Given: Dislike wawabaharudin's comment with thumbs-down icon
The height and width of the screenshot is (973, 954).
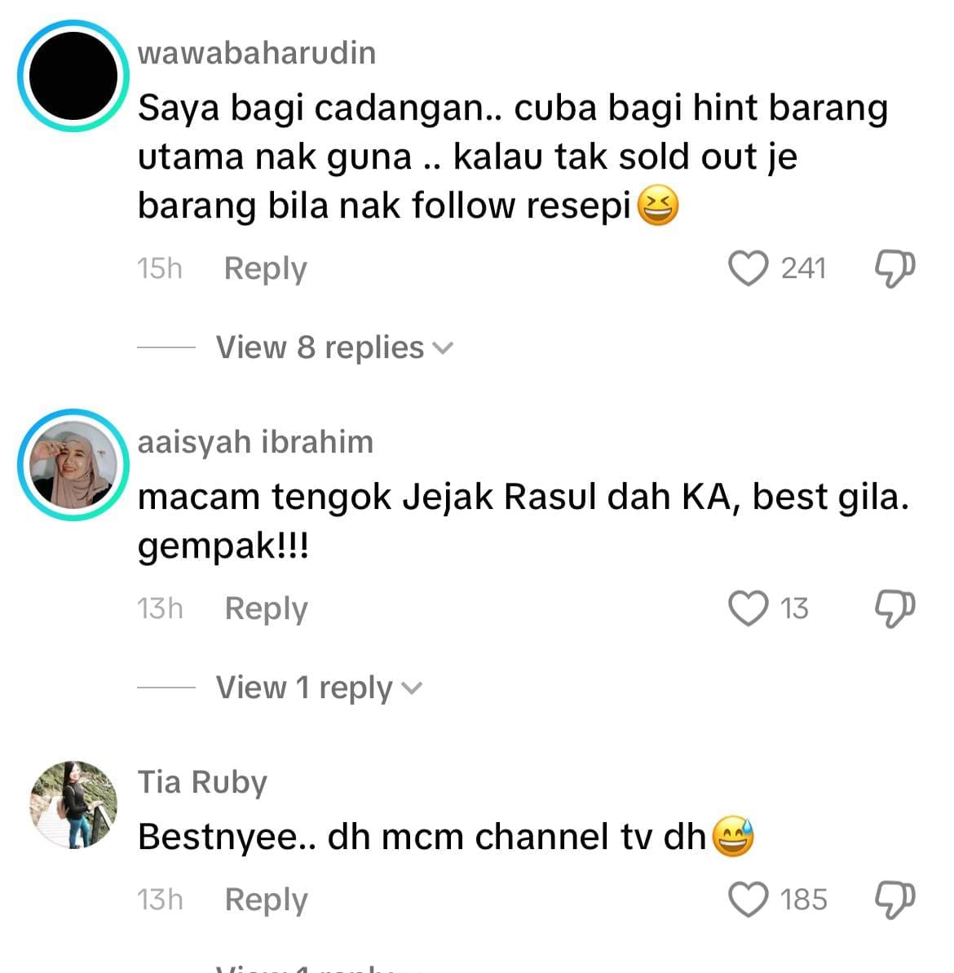Looking at the screenshot, I should (894, 268).
